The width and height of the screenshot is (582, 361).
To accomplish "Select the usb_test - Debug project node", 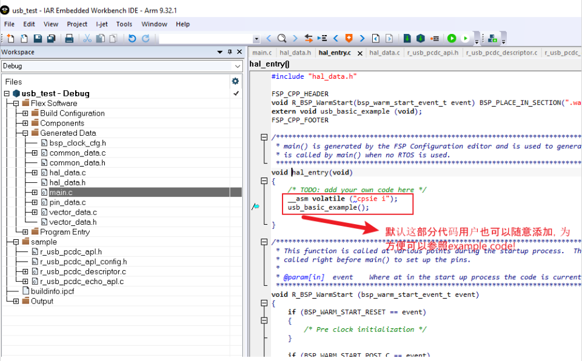I will 55,93.
